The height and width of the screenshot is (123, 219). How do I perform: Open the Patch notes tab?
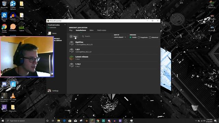pyautogui.click(x=102, y=30)
